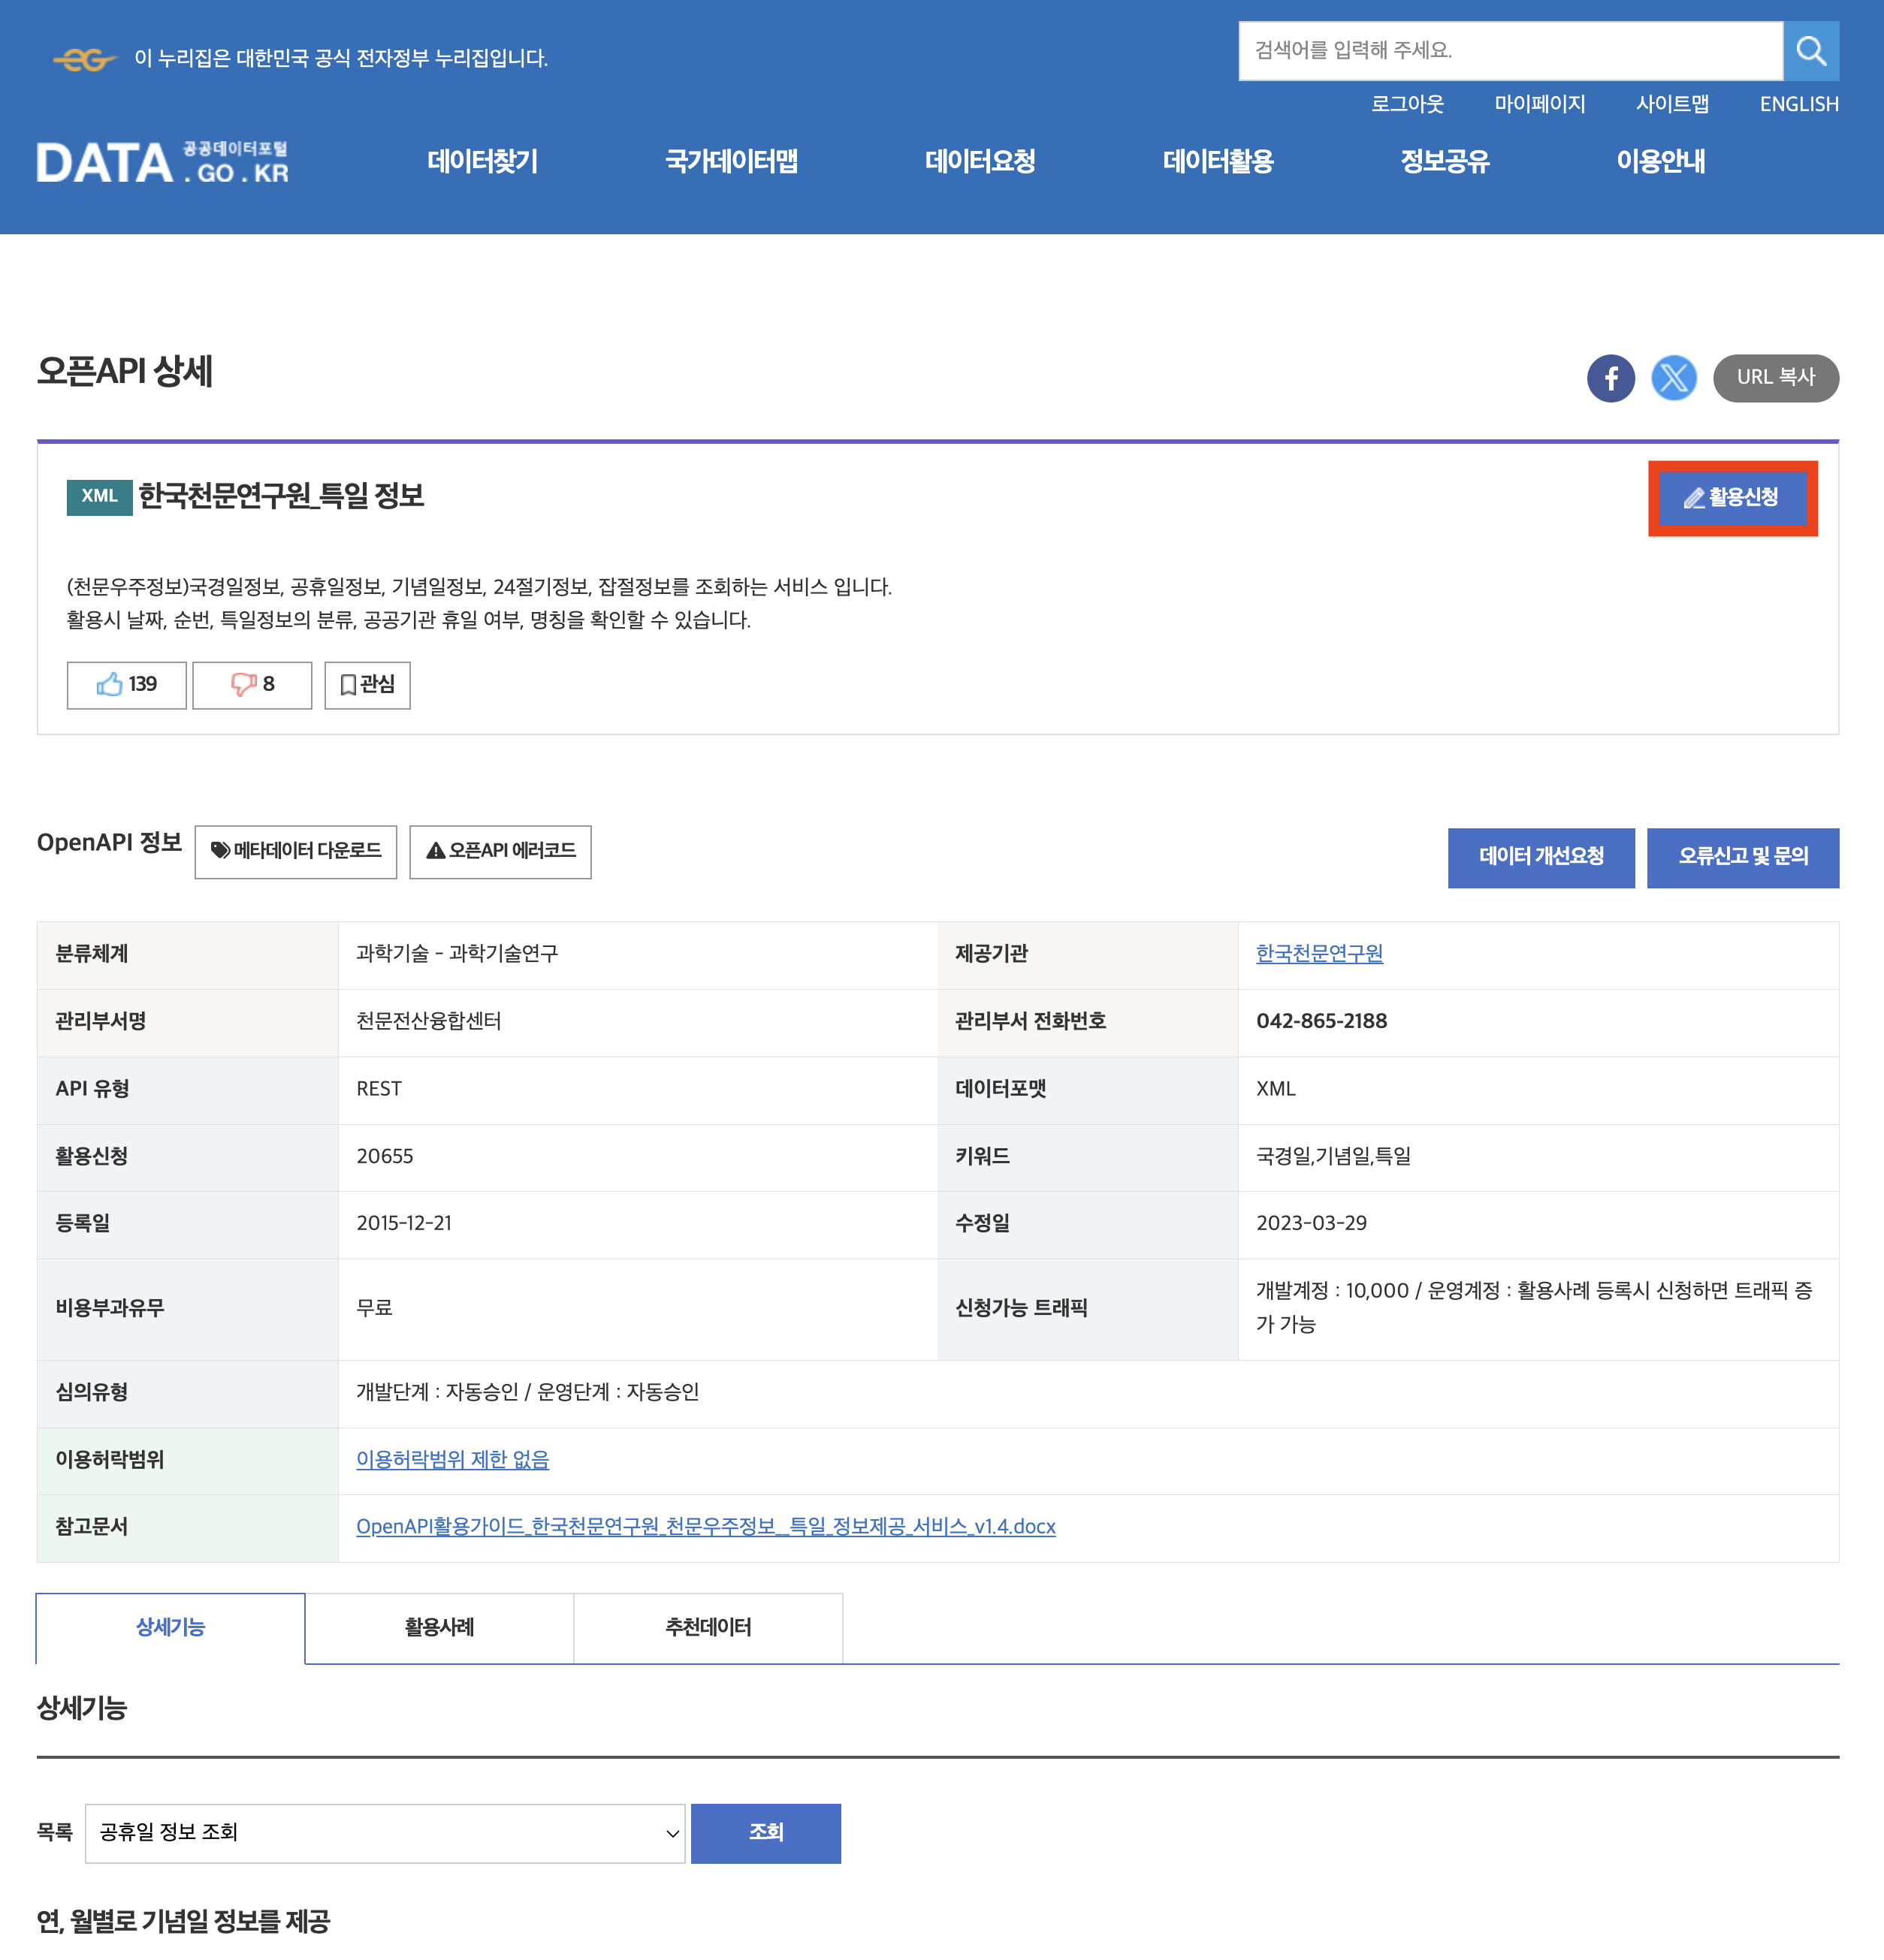Click the DATA.GO.KR portal logo
Image resolution: width=1884 pixels, height=1960 pixels.
tap(163, 163)
